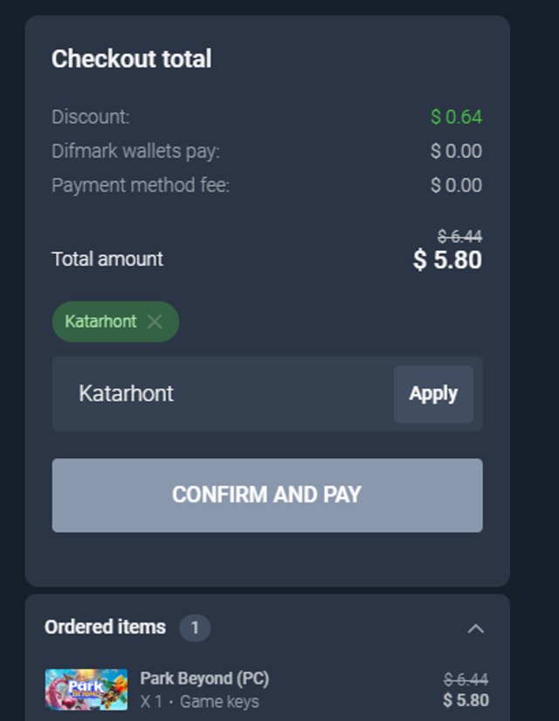Remove the Katarhont promo code chip

[155, 322]
